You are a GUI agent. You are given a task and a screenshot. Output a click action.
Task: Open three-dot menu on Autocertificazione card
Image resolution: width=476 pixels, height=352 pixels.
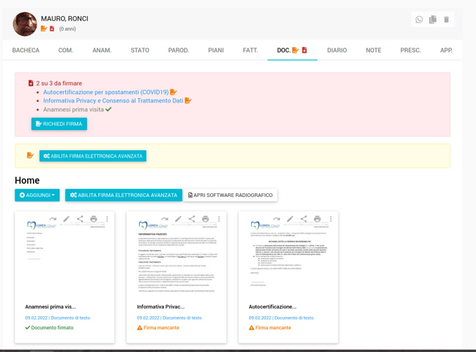click(330, 219)
